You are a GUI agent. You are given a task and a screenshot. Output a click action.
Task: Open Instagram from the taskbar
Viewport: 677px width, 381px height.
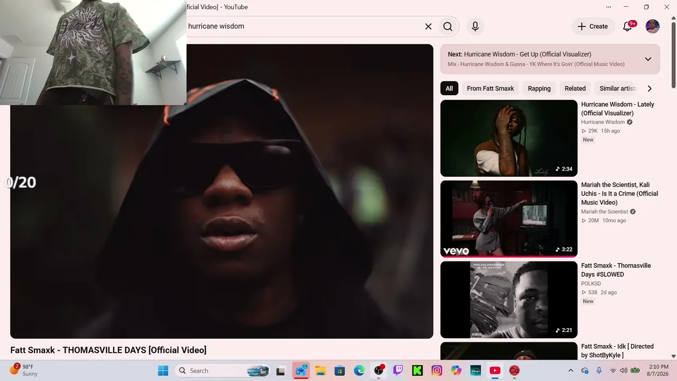click(437, 370)
